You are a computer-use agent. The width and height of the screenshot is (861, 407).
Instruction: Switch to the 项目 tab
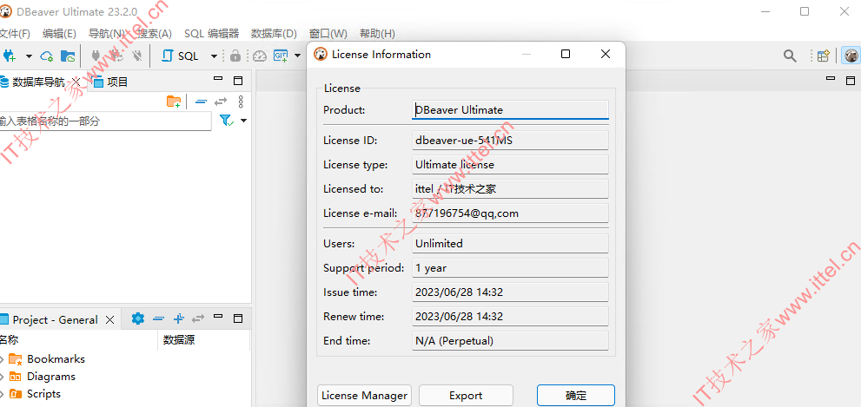111,82
